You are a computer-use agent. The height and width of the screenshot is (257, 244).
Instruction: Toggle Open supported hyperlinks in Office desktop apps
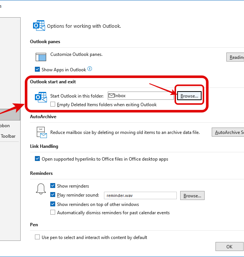click(38, 159)
